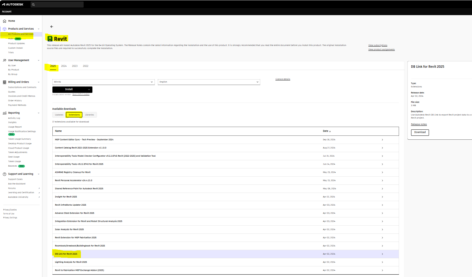Open the View subscriptions link
This screenshot has height=277, width=472.
click(x=378, y=45)
